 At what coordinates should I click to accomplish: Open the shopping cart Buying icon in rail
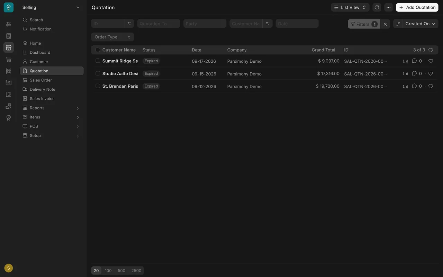point(9,59)
